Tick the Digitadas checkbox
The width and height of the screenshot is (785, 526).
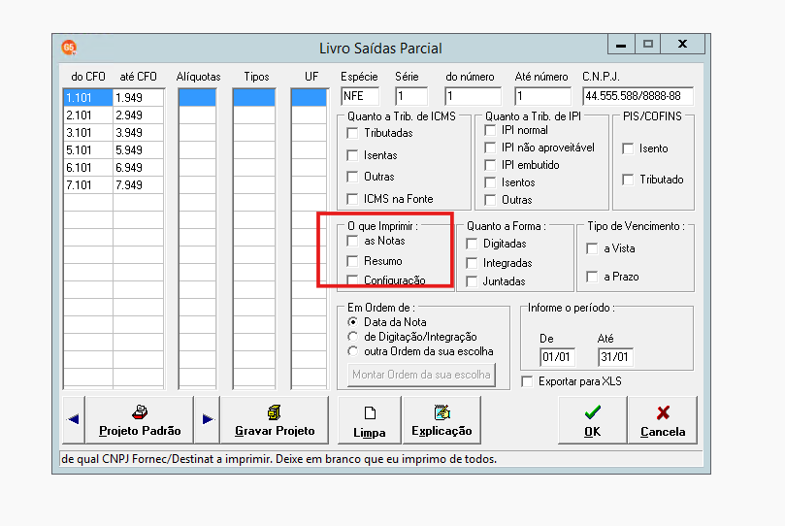click(472, 244)
